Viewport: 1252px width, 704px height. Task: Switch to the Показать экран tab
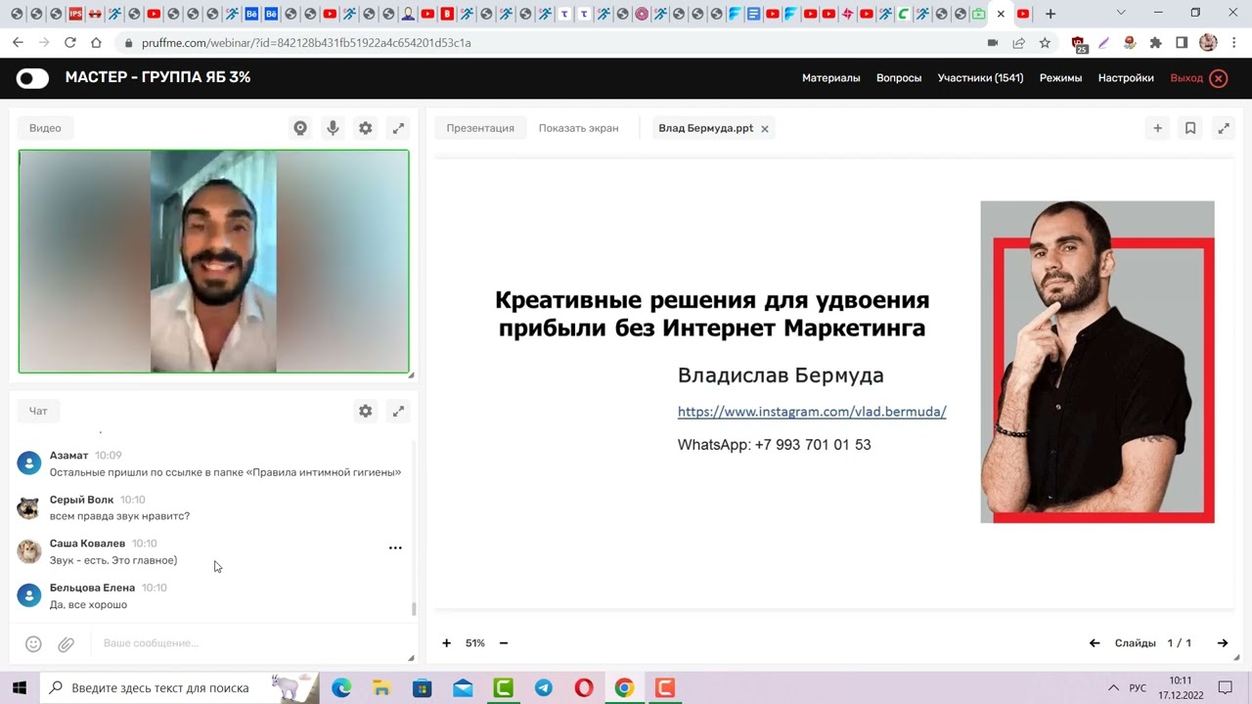(x=578, y=128)
